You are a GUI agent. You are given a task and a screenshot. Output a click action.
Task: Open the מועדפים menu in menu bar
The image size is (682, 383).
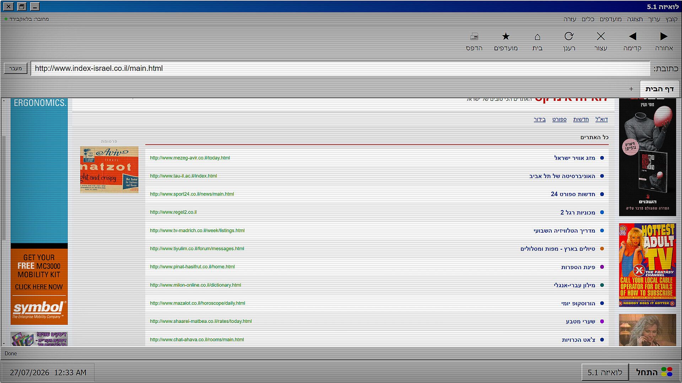coord(611,19)
